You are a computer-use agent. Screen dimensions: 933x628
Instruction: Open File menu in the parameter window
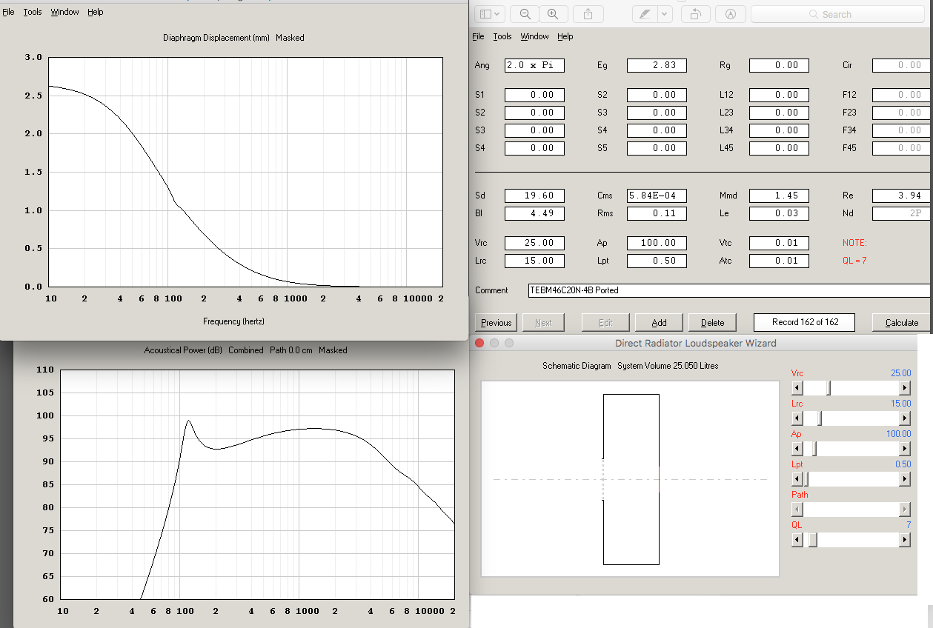click(x=479, y=36)
